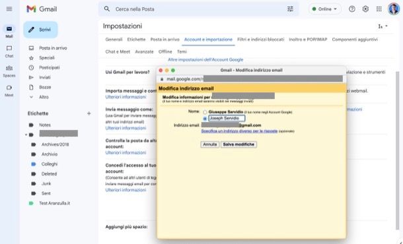Show search options filter icon
403x244 pixels.
tap(290, 9)
